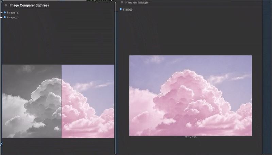Collapse the Image Comparer node via its dot
The width and height of the screenshot is (272, 155).
pos(6,5)
